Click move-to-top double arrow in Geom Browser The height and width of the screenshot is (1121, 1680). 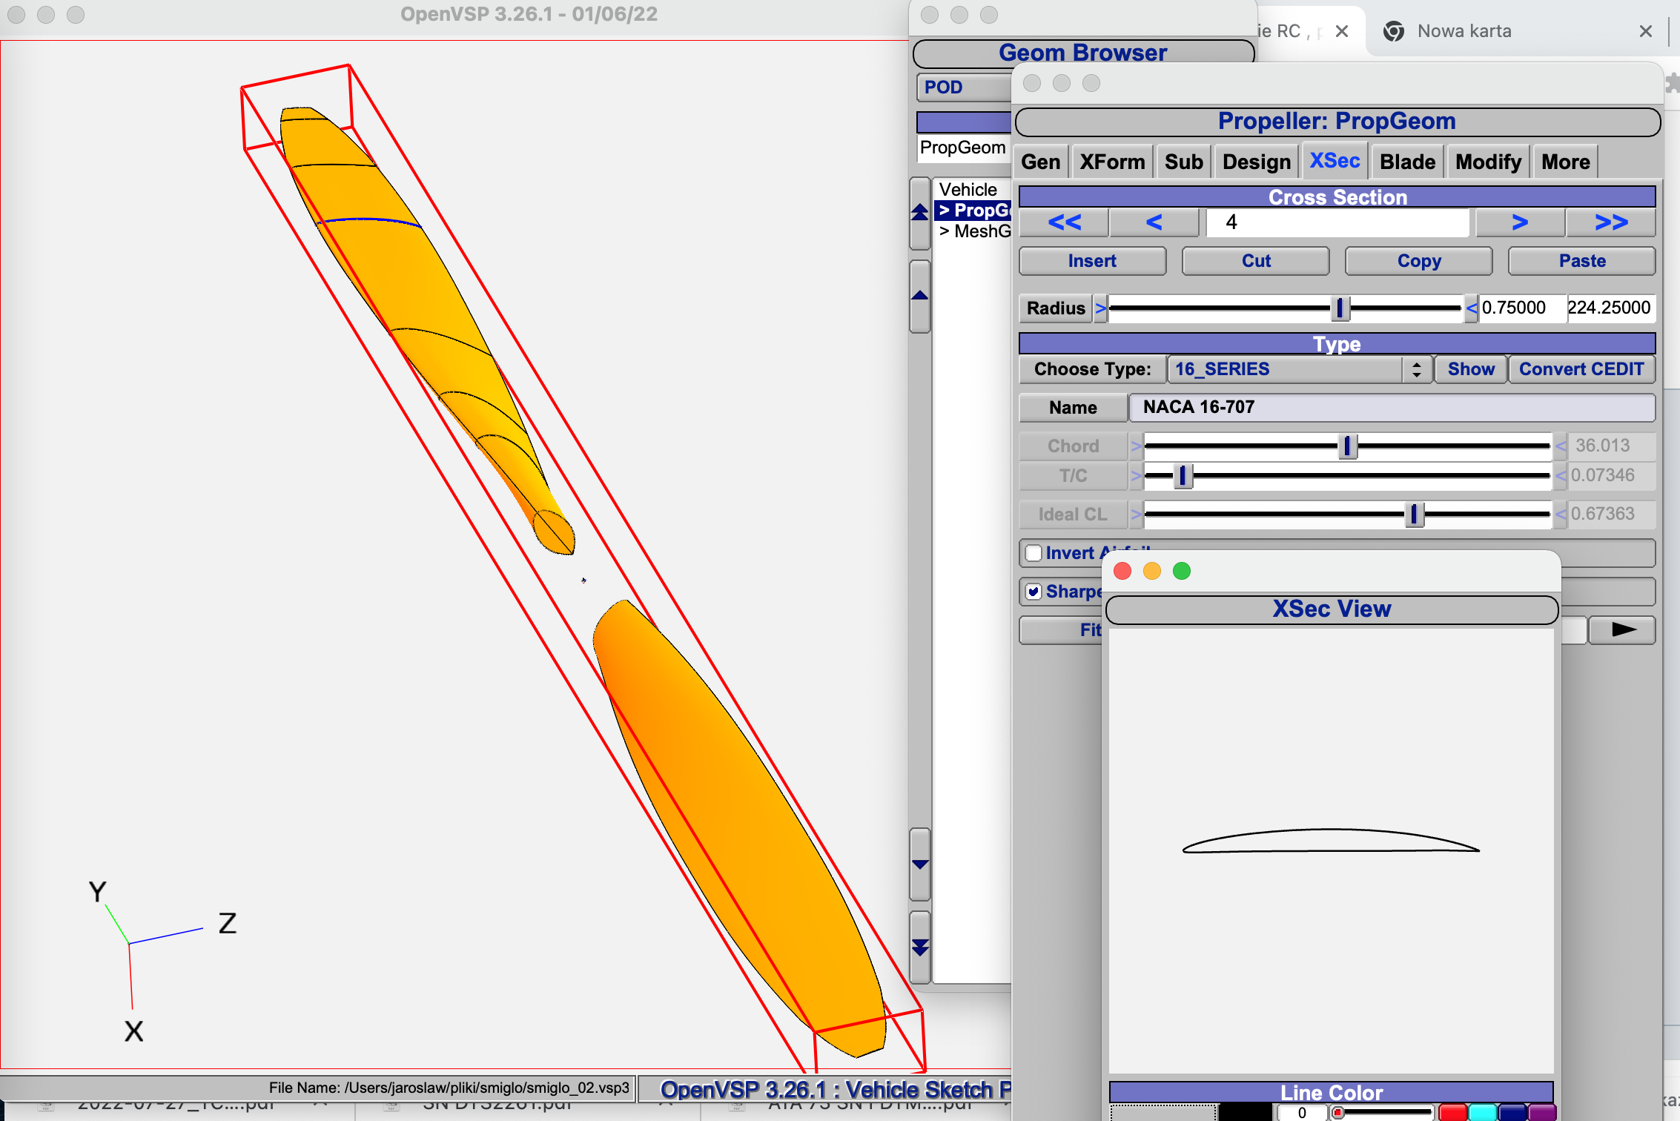pos(920,213)
